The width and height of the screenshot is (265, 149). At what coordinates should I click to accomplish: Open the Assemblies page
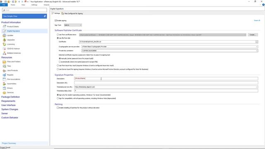click(x=12, y=84)
